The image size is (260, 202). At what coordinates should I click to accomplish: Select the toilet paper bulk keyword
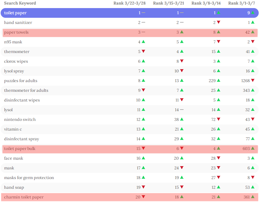tap(20, 148)
